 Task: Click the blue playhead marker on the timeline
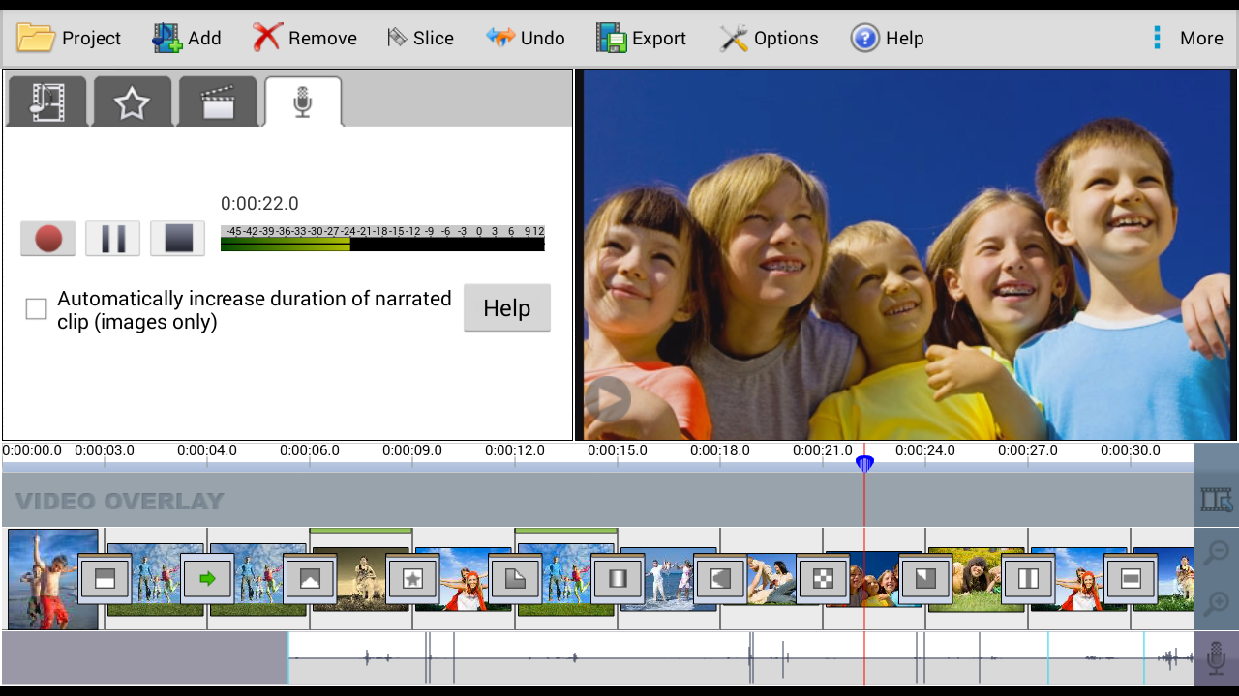point(864,464)
